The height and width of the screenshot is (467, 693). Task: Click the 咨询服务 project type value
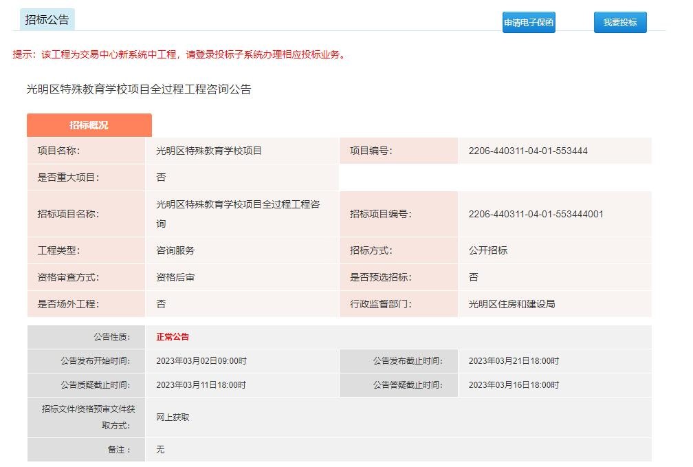pos(175,250)
